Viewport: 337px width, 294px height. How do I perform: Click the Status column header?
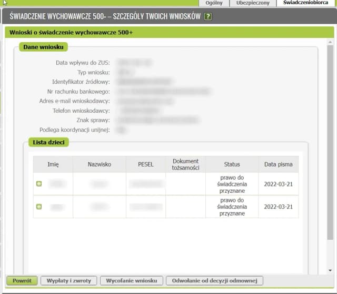click(x=232, y=164)
